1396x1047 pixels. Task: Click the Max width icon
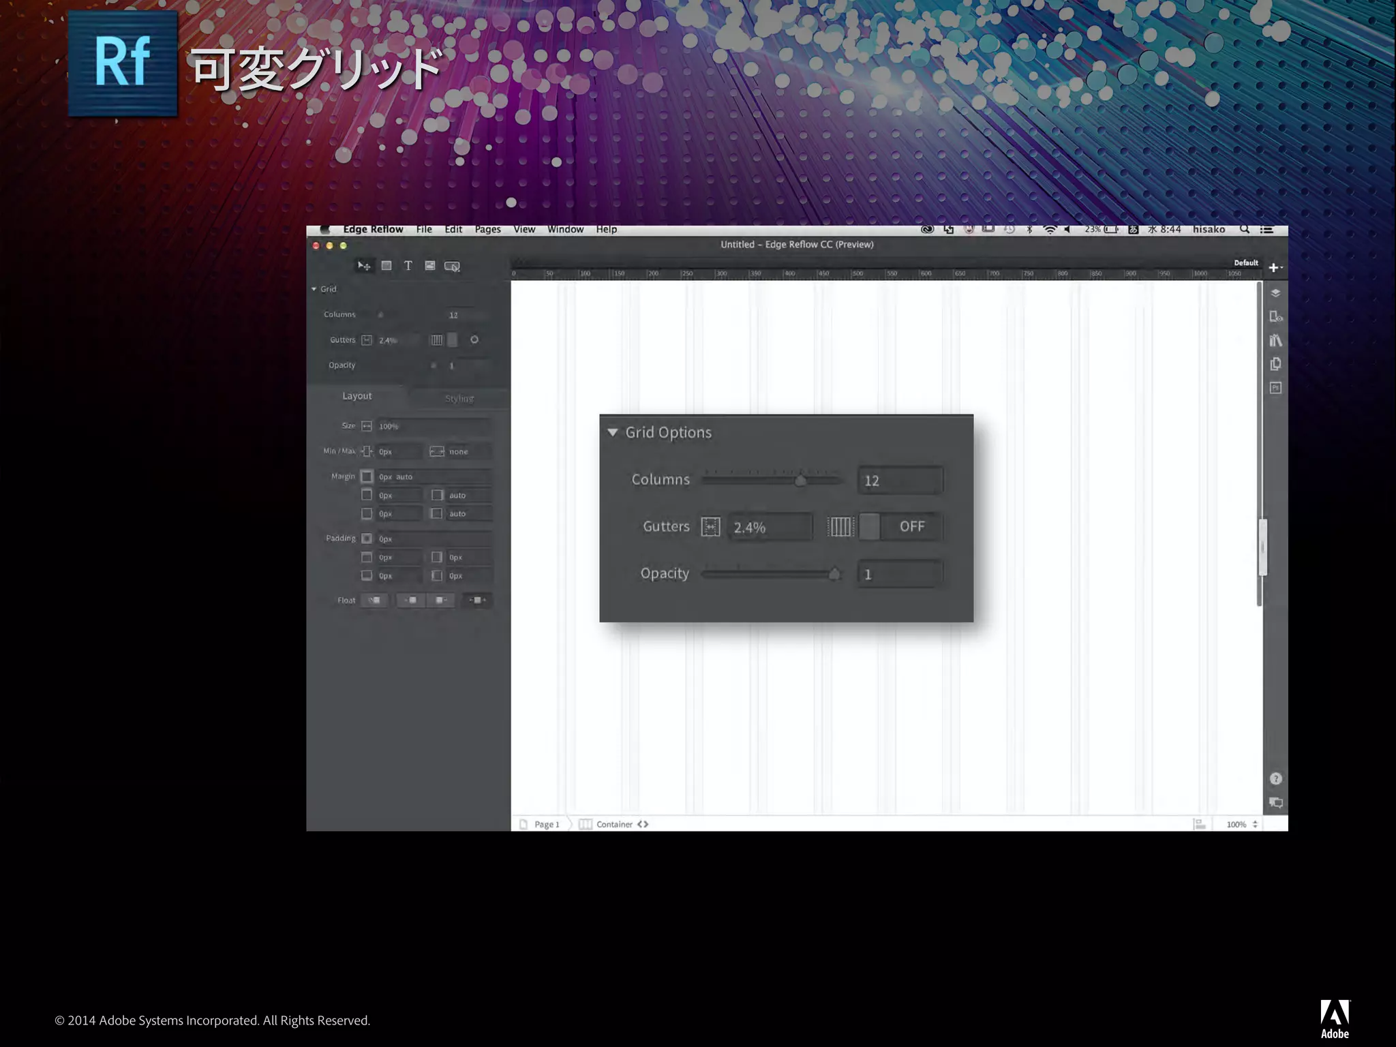437,451
